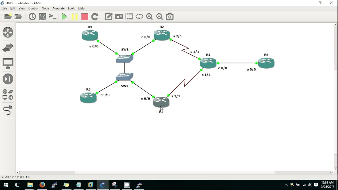Stop all devices with red square button
This screenshot has height=190, width=338.
[84, 17]
